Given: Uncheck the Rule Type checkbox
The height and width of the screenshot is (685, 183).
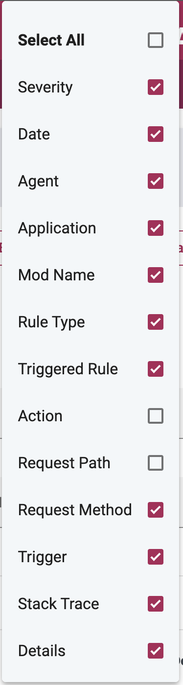Looking at the screenshot, I should (156, 322).
